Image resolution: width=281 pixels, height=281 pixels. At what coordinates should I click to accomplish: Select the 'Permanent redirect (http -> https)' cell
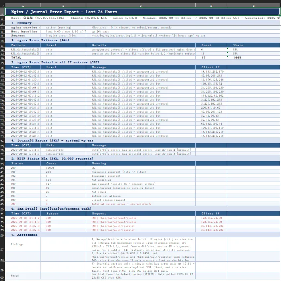pos(141,172)
